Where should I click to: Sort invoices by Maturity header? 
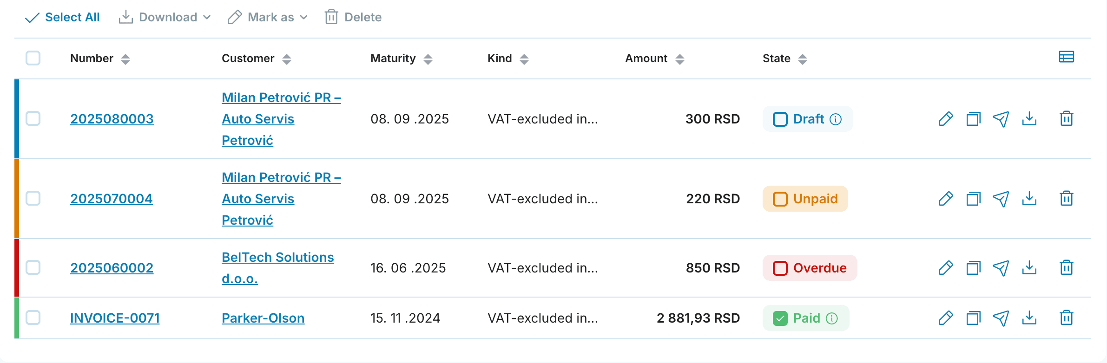pos(401,58)
